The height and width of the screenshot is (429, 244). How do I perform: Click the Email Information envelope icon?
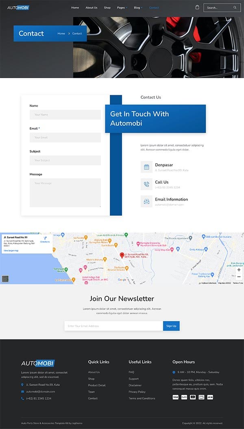point(146,201)
